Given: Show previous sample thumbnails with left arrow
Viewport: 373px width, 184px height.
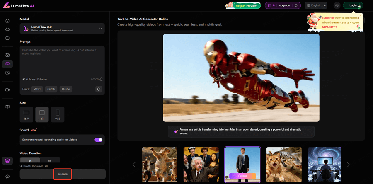Looking at the screenshot, I should tap(134, 165).
